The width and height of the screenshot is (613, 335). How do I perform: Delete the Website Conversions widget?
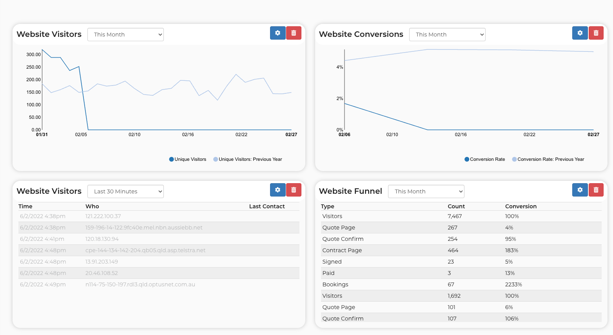596,33
